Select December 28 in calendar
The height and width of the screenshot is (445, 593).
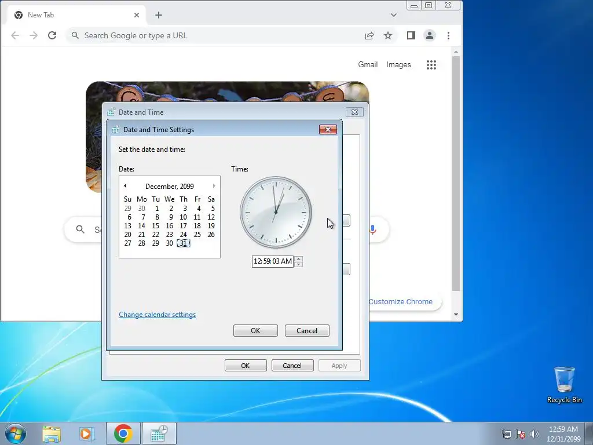[x=141, y=243]
